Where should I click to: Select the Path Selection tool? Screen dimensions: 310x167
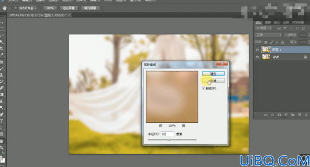pyautogui.click(x=2, y=128)
